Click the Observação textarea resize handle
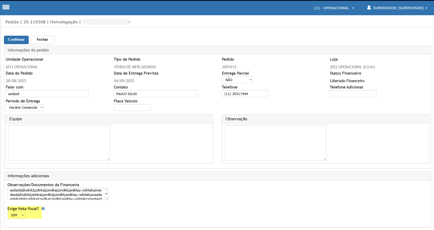434x230 pixels. 325,159
